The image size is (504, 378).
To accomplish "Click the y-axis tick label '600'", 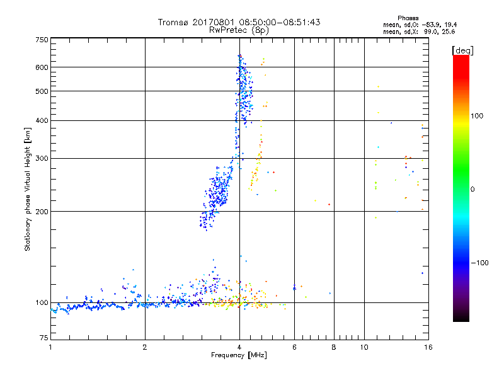I will coord(42,67).
